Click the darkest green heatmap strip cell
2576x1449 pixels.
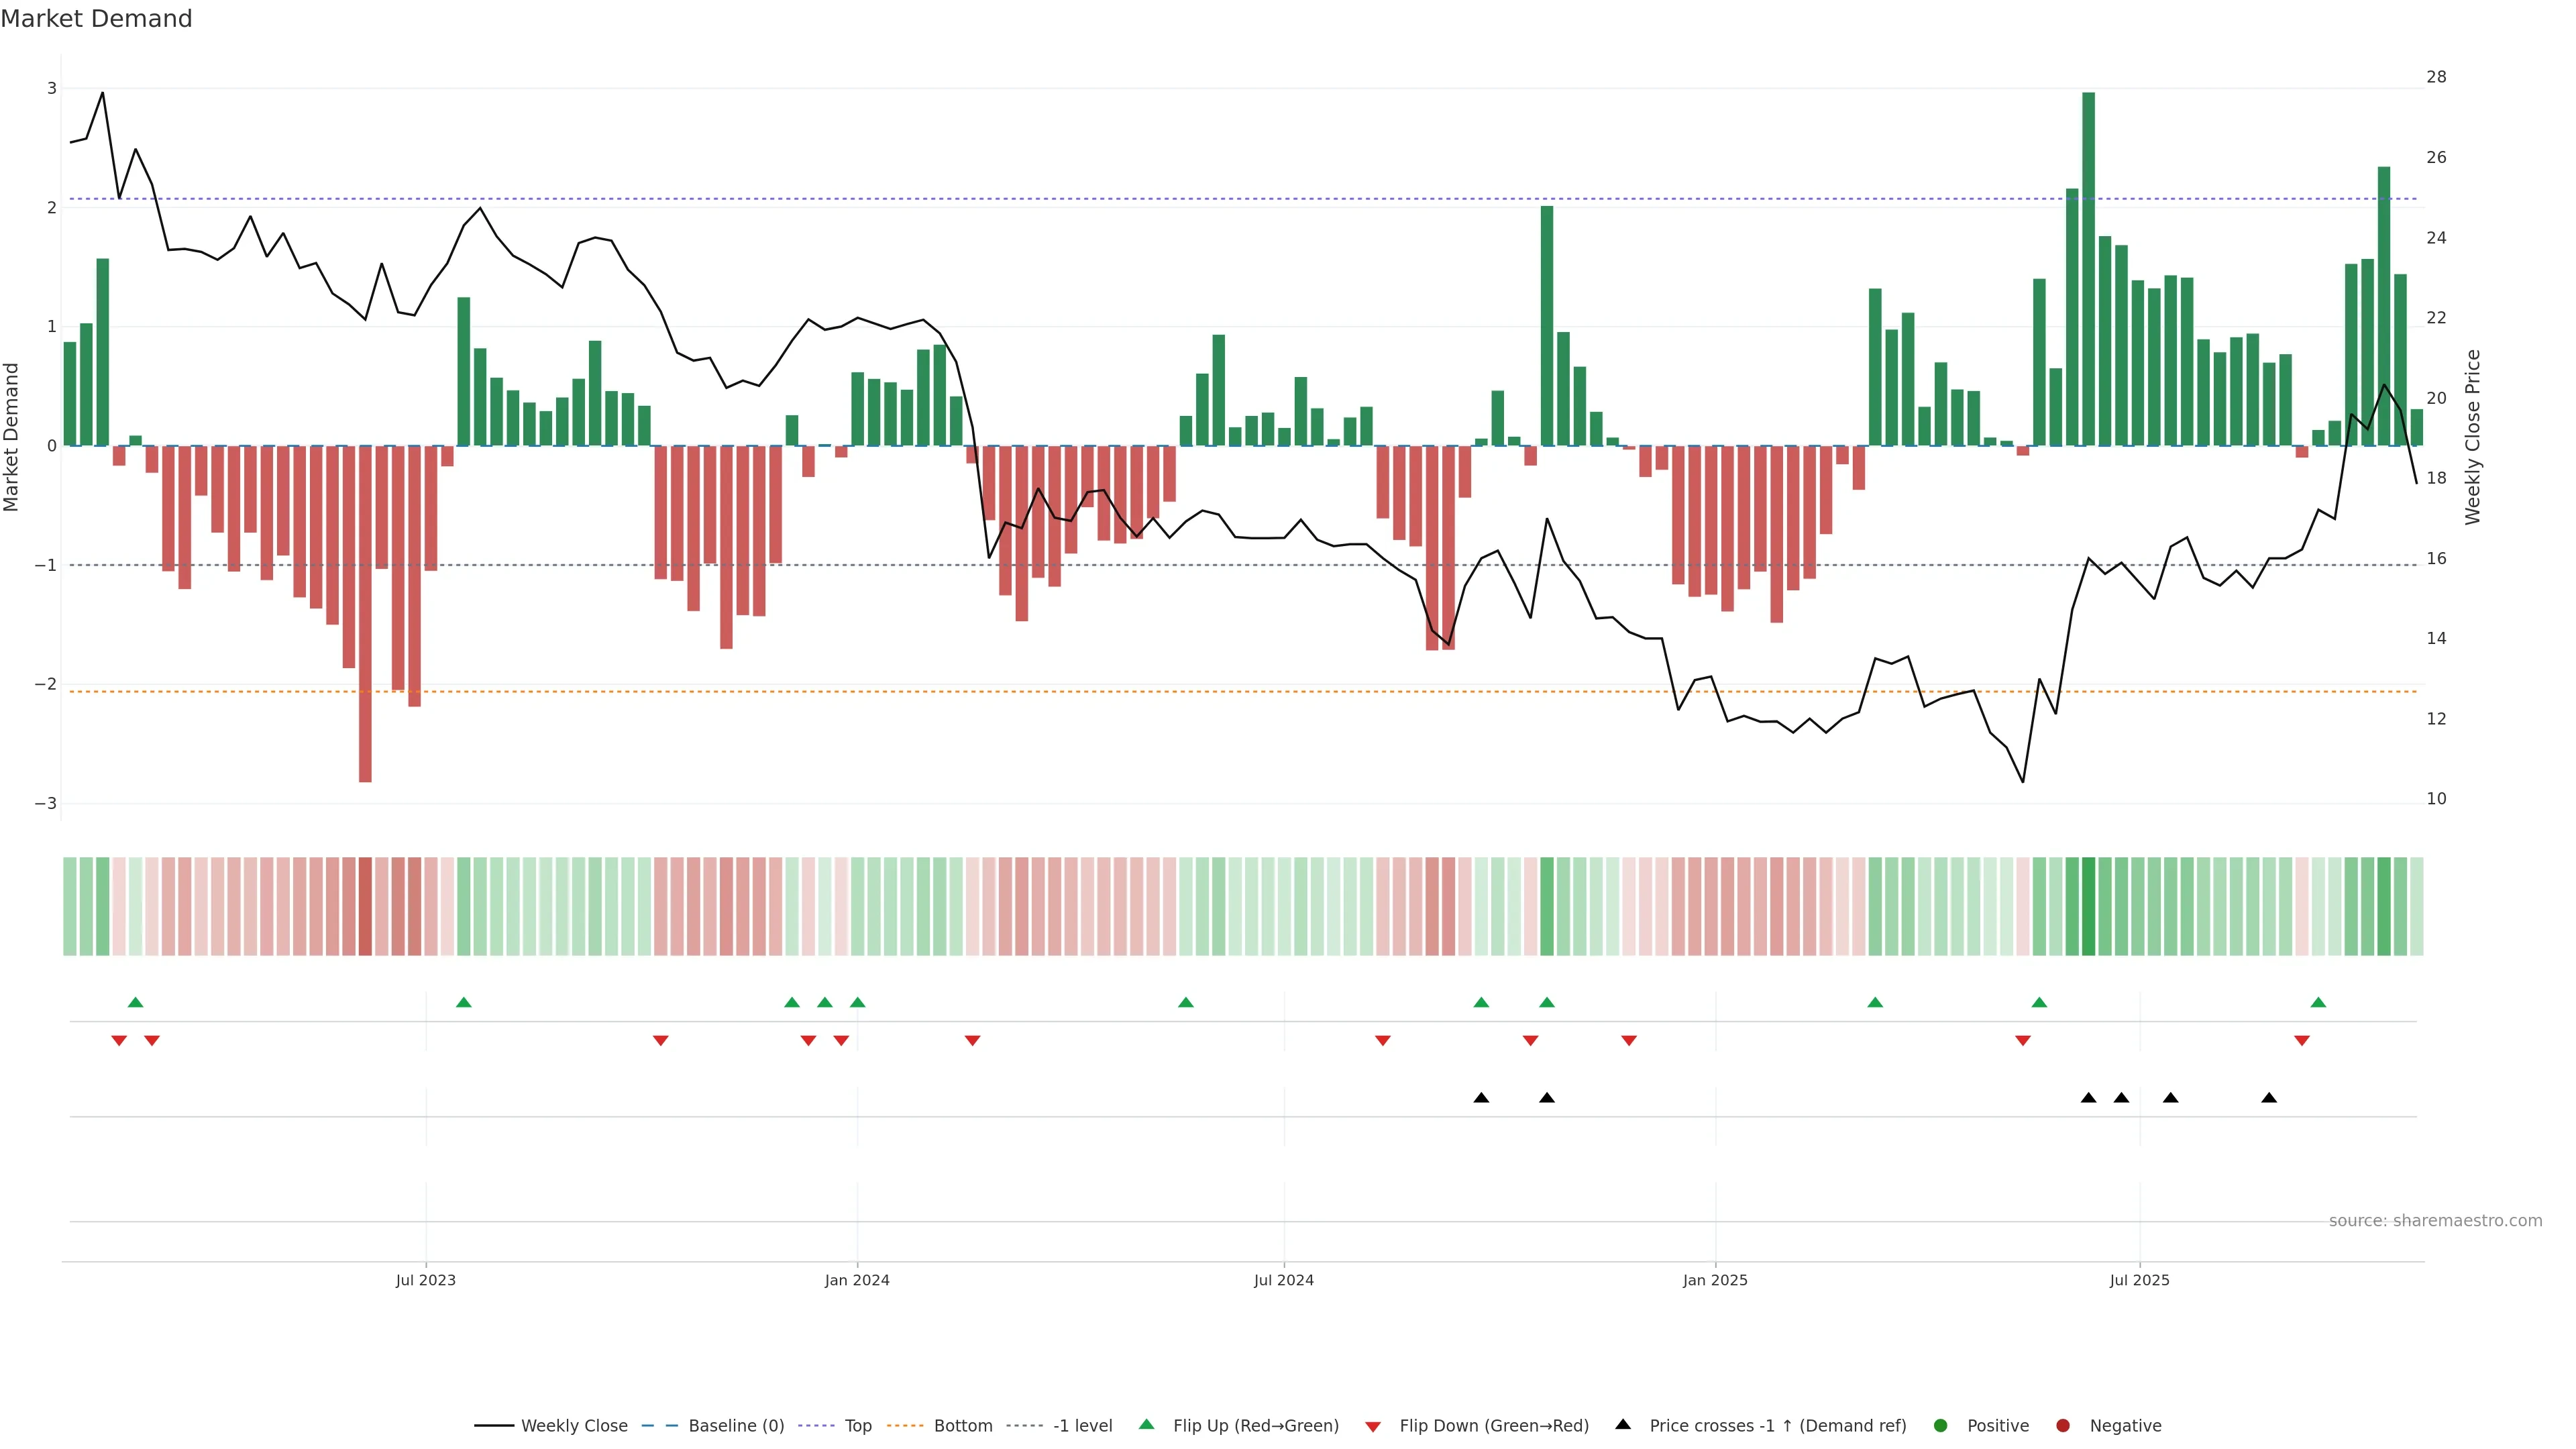tap(2088, 906)
